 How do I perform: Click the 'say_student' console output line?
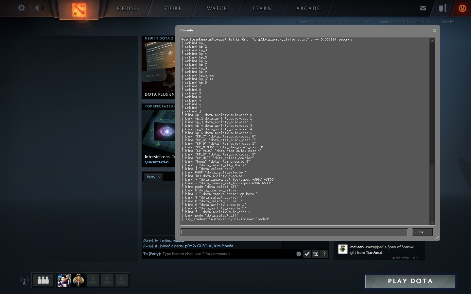(x=225, y=219)
